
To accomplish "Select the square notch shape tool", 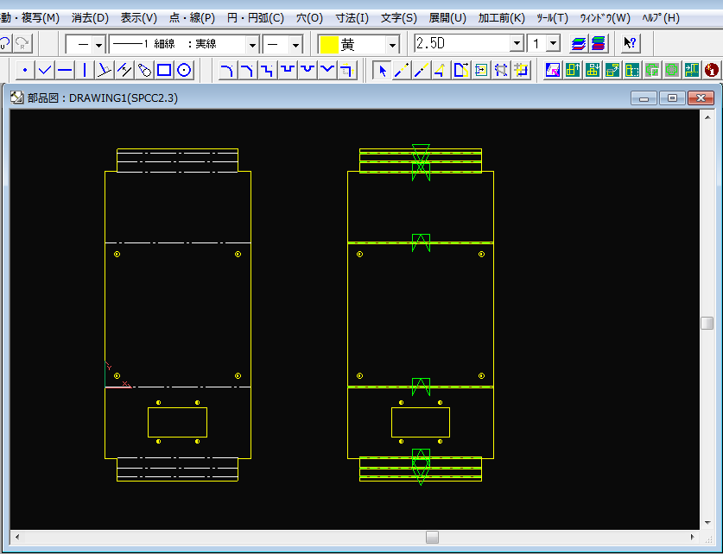I will click(x=288, y=71).
